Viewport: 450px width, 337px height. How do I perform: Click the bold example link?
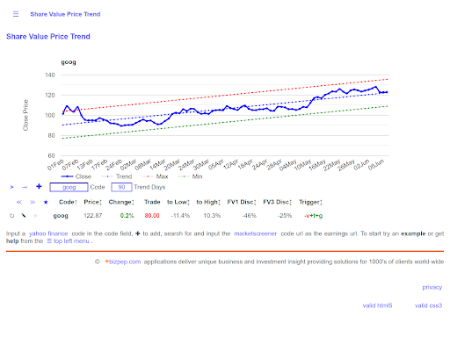tap(413, 233)
